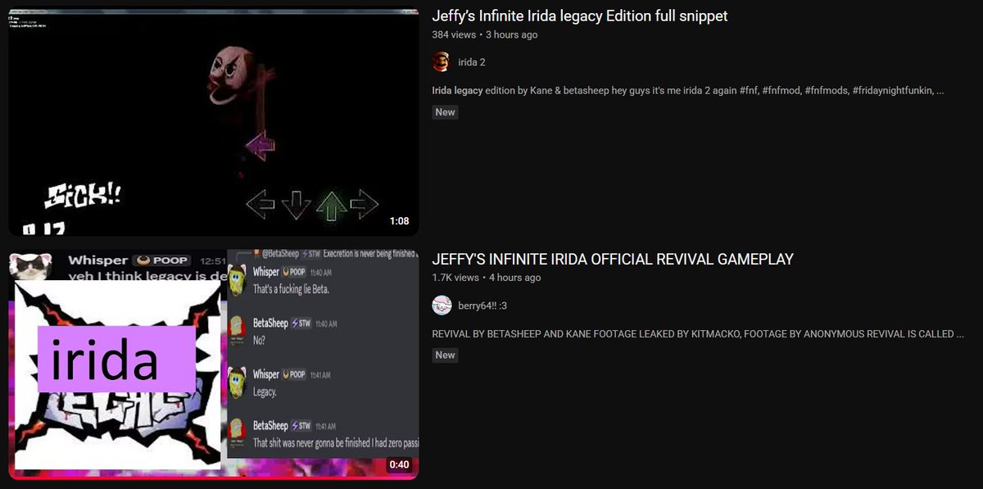Click the 0:40 duration badge

[399, 464]
